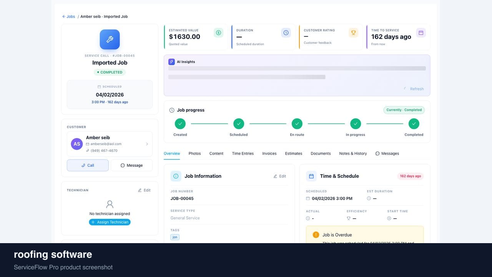Click the orange Job is Overdue warning icon
This screenshot has width=492, height=277.
coord(316,235)
